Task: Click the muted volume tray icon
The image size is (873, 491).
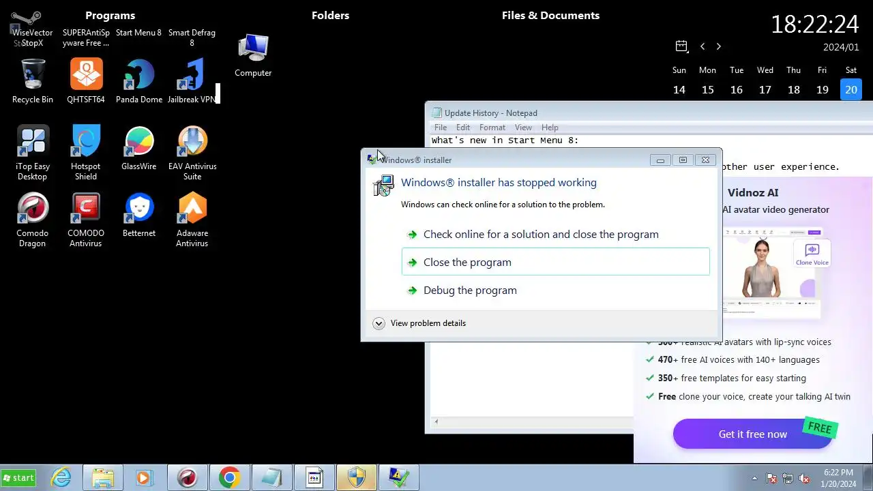Action: click(804, 478)
